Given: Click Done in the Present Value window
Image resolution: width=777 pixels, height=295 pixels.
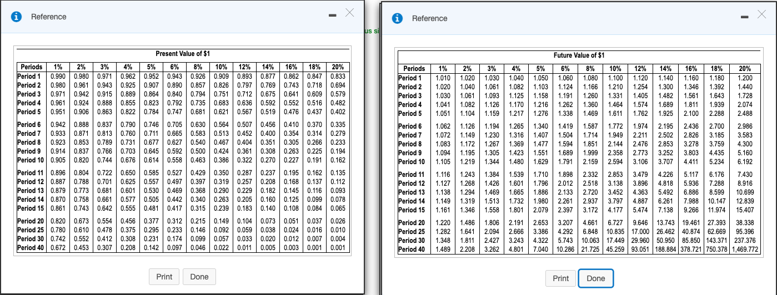Looking at the screenshot, I should pyautogui.click(x=199, y=277).
